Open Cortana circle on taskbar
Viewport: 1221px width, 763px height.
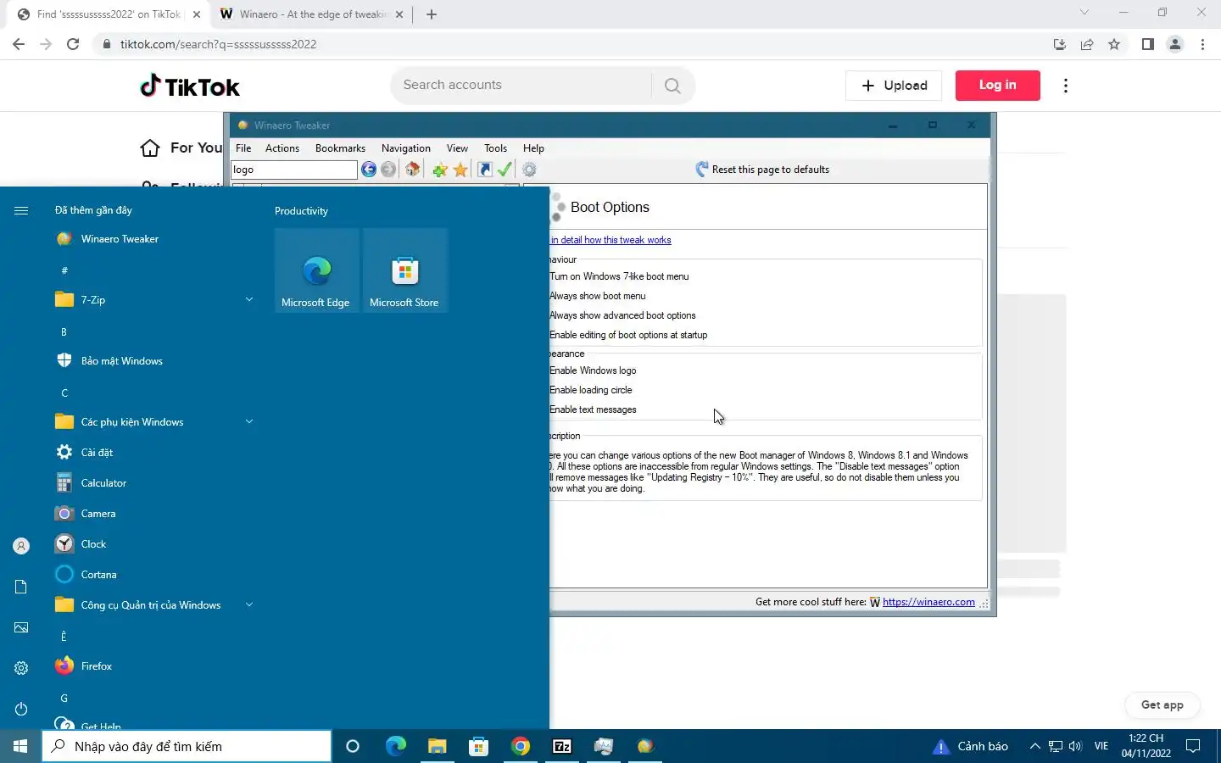[x=353, y=746]
